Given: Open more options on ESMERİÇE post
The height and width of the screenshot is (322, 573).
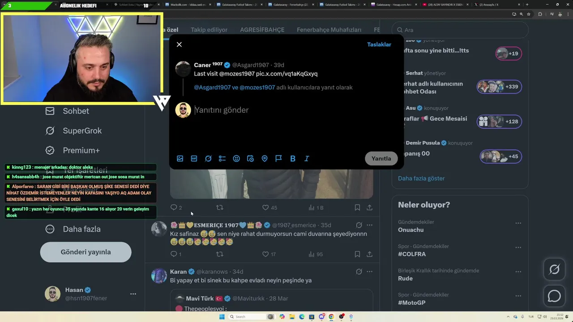Looking at the screenshot, I should tap(369, 225).
